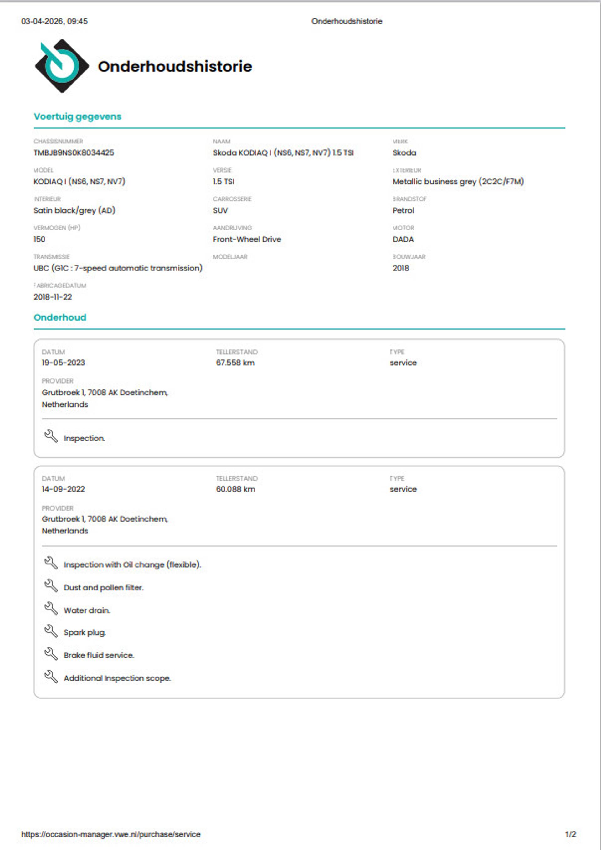Click the page header title Onderhoudshistorie
Screen dimensions: 601x850
pyautogui.click(x=347, y=22)
